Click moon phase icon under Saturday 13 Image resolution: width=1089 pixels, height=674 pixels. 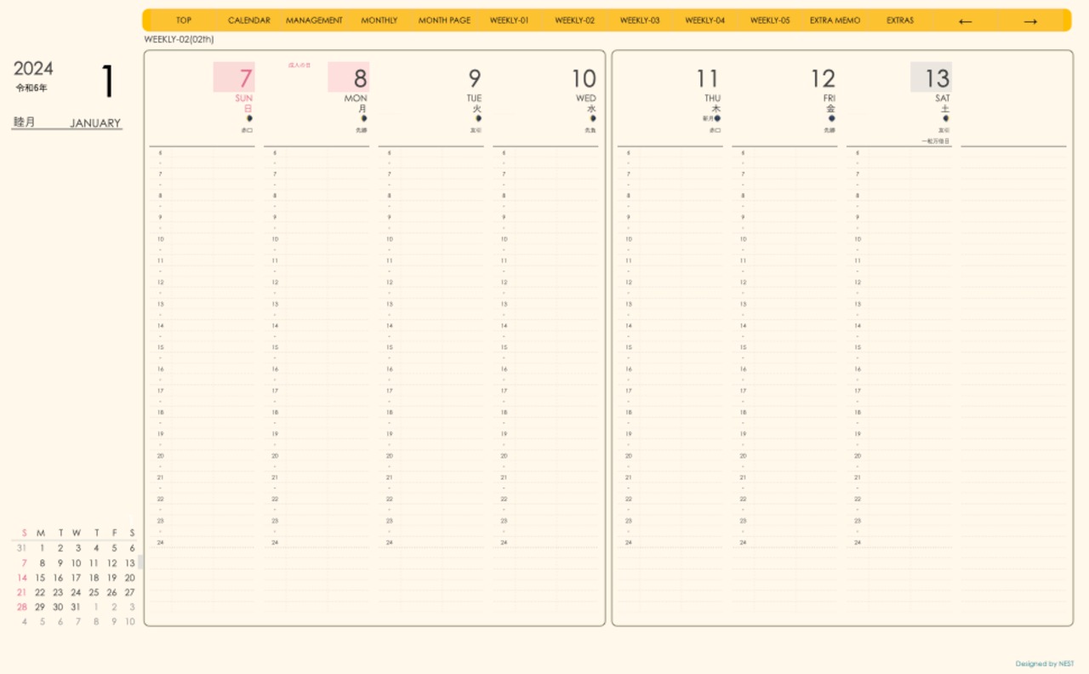946,118
